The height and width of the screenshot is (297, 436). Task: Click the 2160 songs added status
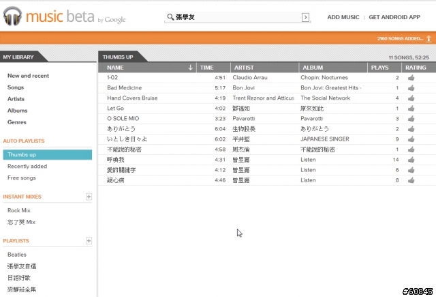pos(400,39)
